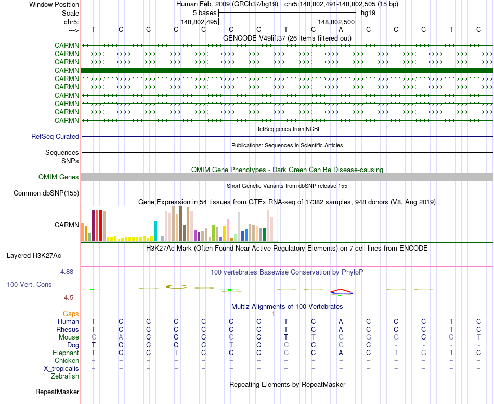Select the Human alignment row label
This screenshot has width=494, height=404.
click(68, 321)
